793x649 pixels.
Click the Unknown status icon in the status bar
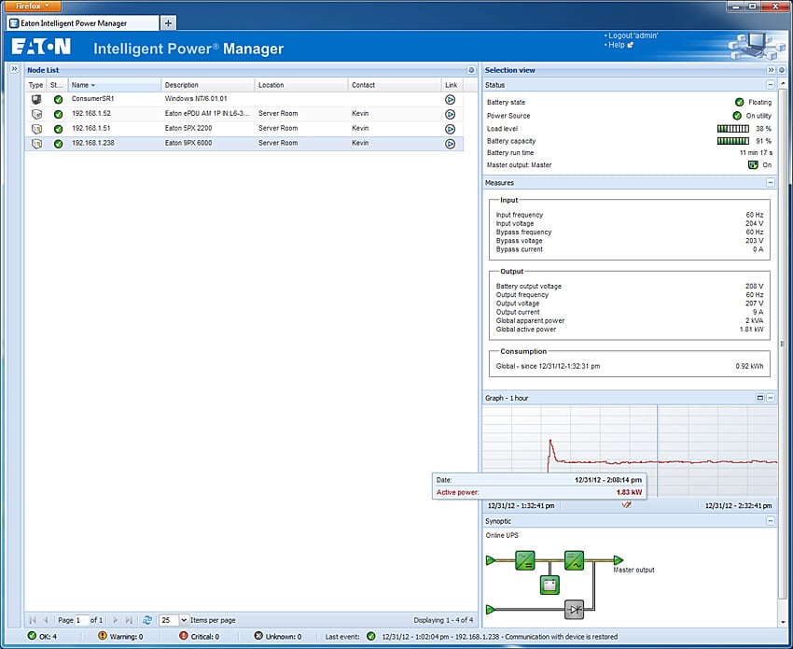pos(258,636)
